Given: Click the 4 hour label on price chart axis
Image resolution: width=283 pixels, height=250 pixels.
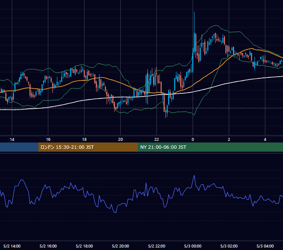Looking at the screenshot, I should click(x=265, y=140).
